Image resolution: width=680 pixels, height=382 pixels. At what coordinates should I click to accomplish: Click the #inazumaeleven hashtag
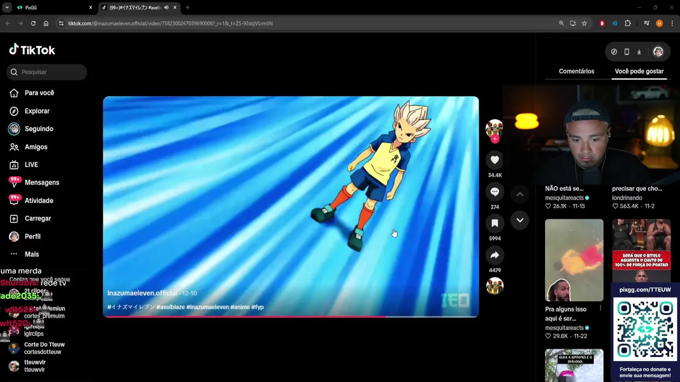coord(208,307)
